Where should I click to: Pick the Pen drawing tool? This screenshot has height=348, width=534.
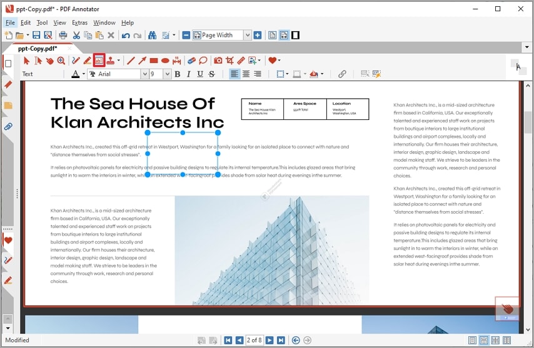[x=76, y=61]
